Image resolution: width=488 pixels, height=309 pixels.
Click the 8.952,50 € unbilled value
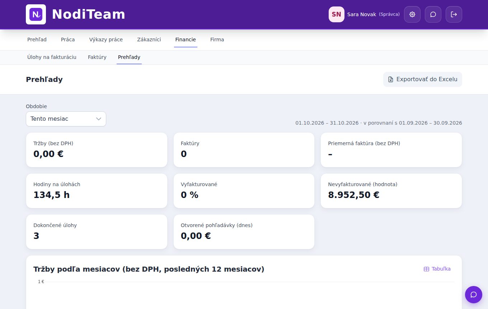(x=354, y=195)
